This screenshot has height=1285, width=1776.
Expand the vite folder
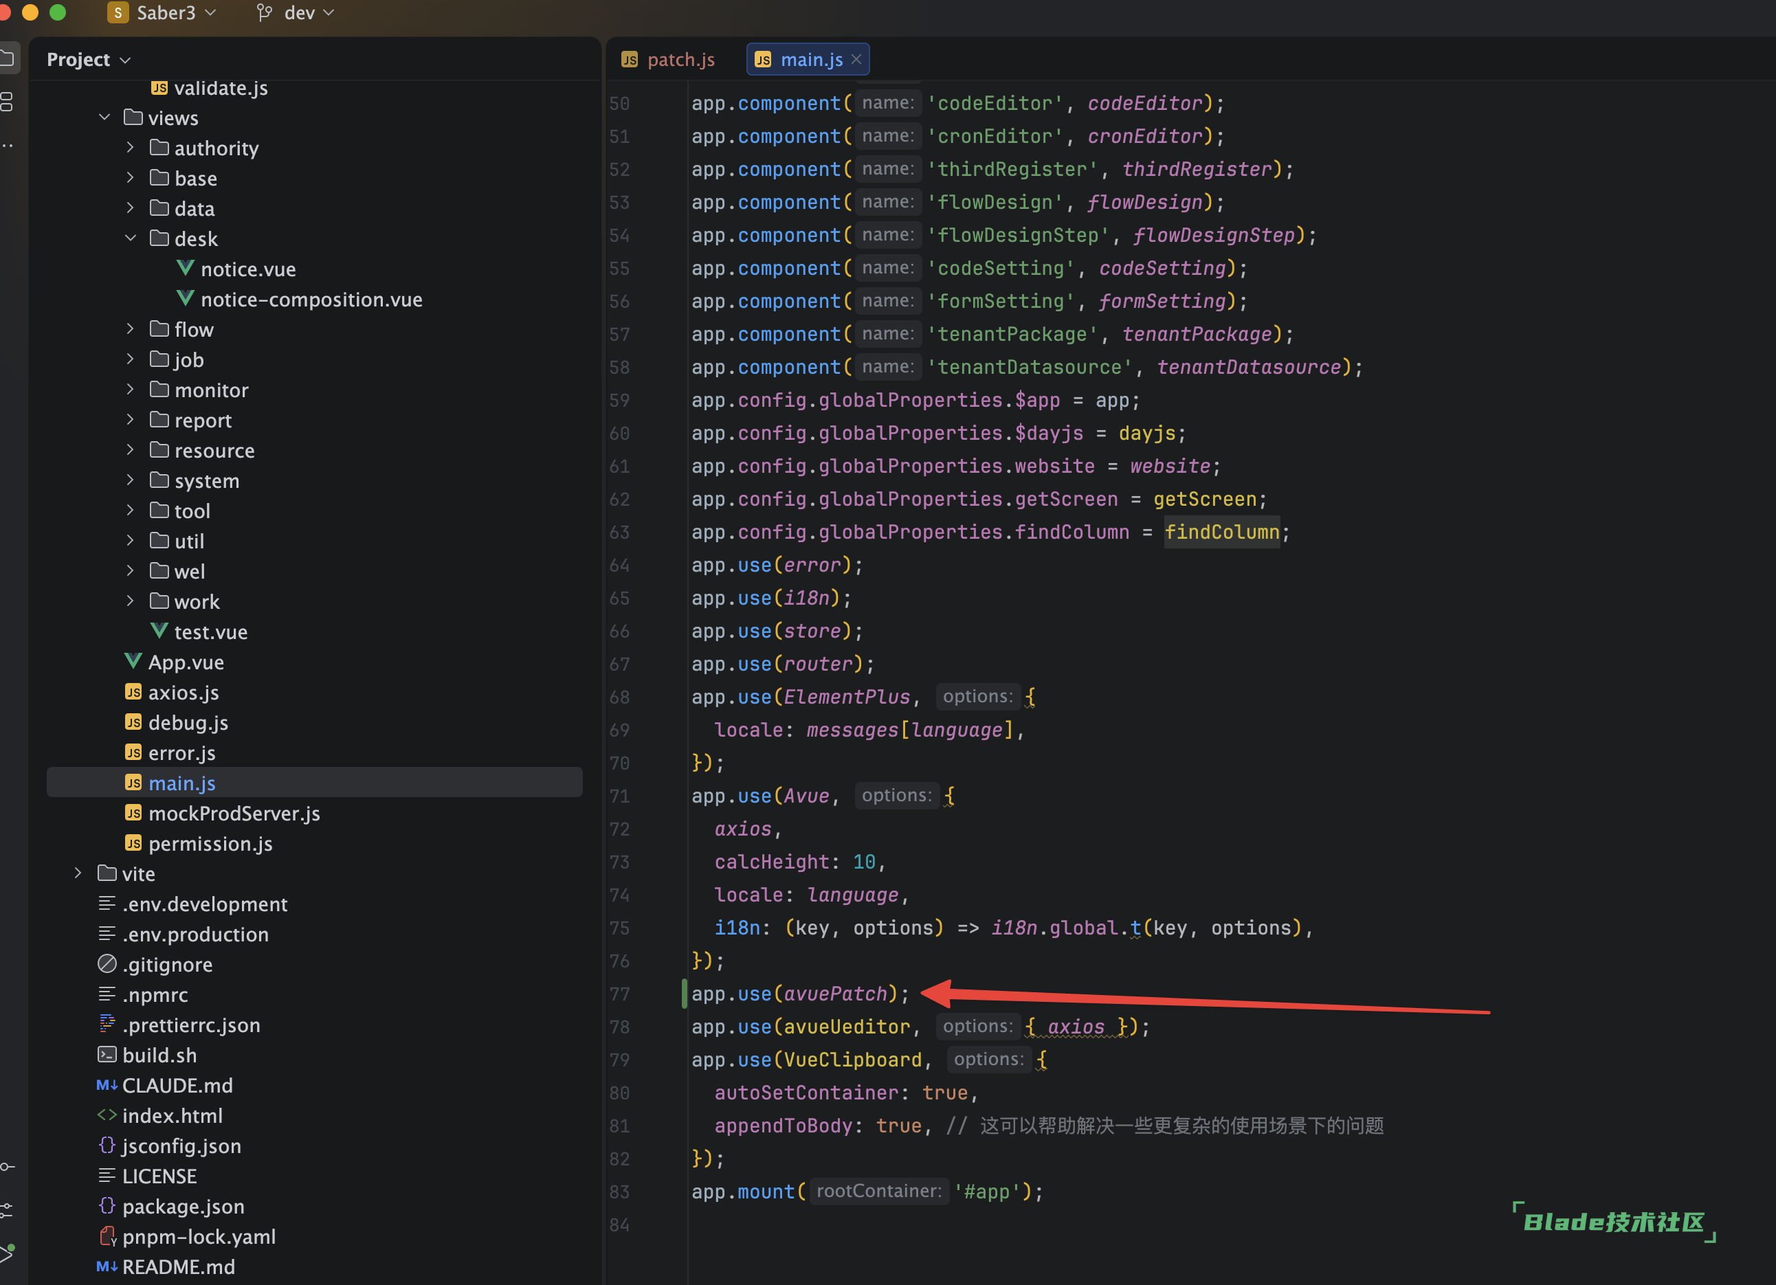click(x=78, y=874)
